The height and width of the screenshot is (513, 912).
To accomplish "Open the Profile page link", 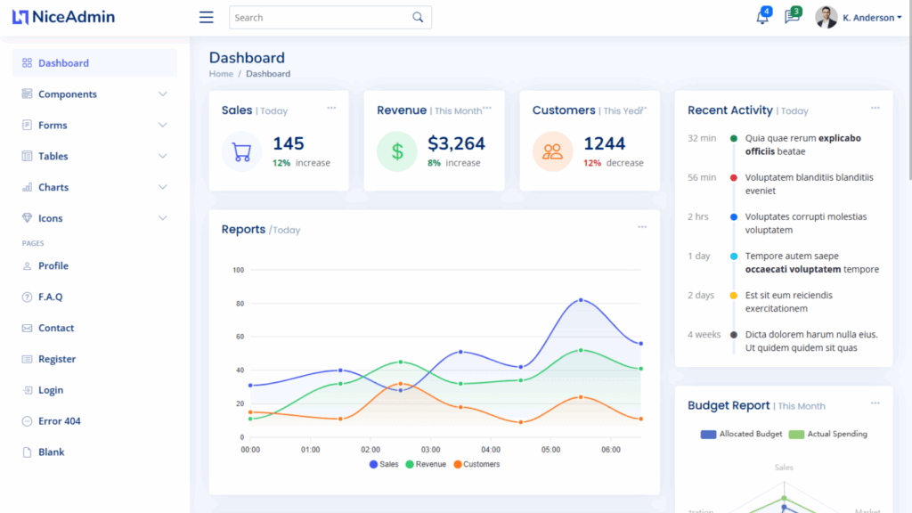I will (x=53, y=265).
